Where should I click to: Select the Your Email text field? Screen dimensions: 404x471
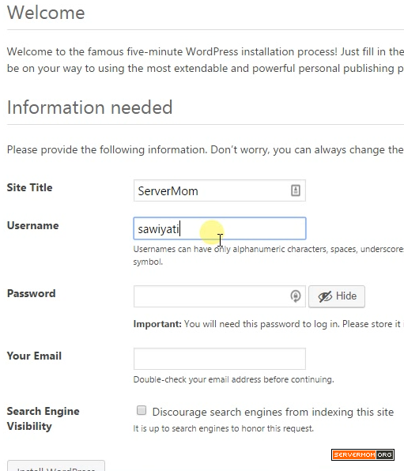click(x=220, y=359)
